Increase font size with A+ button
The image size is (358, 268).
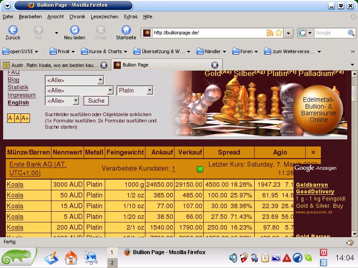pyautogui.click(x=26, y=118)
